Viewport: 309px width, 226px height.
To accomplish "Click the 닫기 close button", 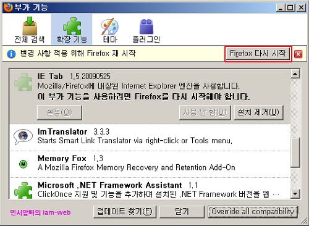I will pos(182,212).
